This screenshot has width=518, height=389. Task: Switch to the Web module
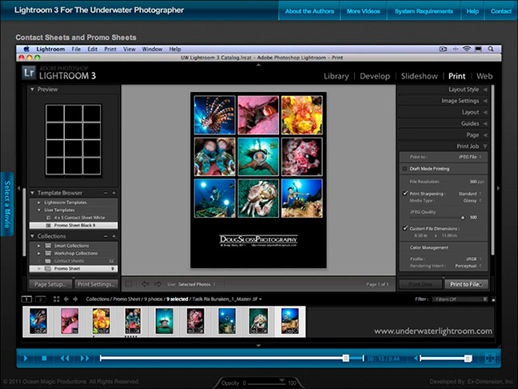[484, 76]
